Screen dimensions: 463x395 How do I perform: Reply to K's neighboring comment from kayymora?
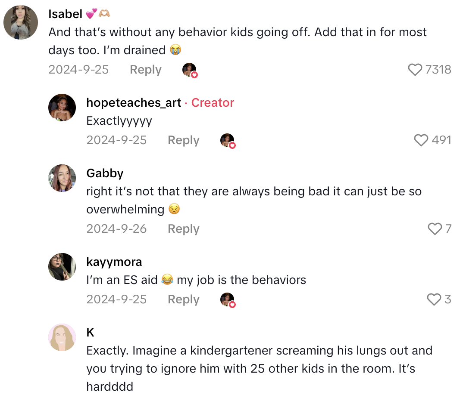(x=183, y=299)
